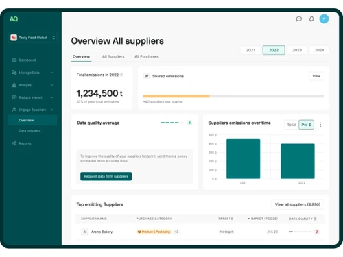
Task: Click the sort arrow on Impact column
Action: tap(248, 219)
